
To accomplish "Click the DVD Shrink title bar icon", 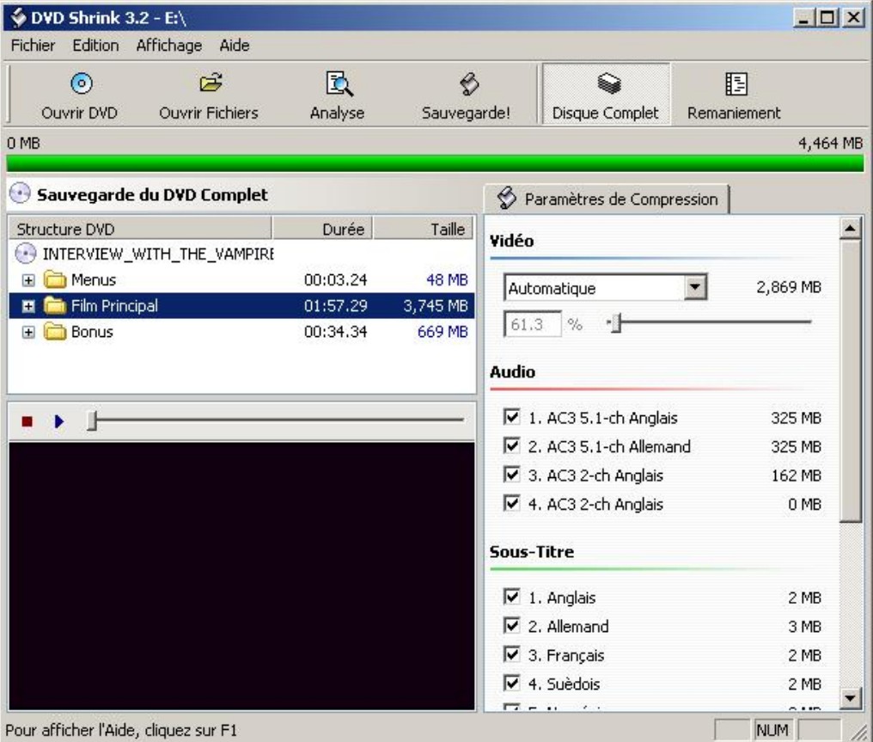I will tap(18, 18).
